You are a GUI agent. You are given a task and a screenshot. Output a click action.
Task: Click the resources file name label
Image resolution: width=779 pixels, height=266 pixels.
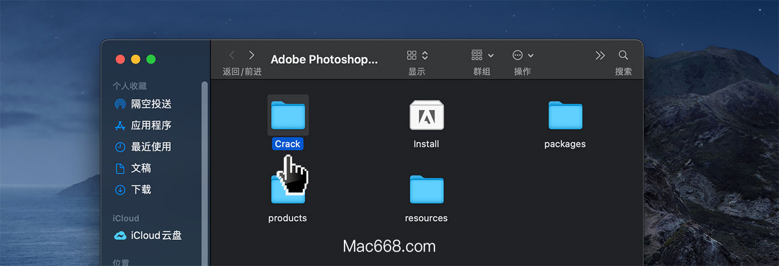(426, 218)
